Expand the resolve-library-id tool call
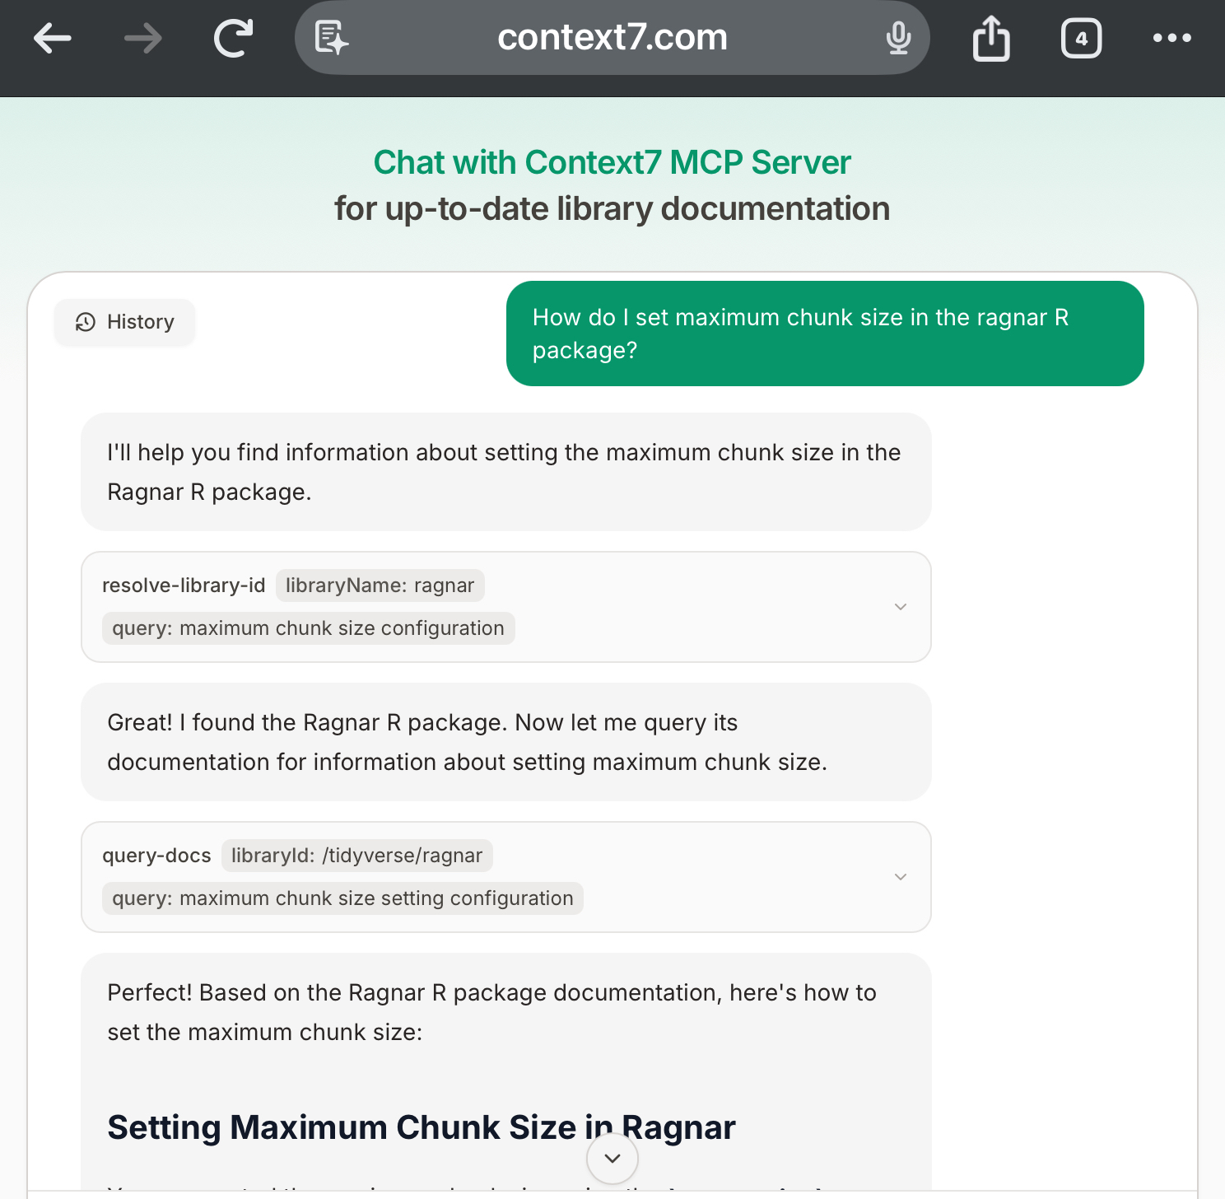 click(900, 607)
